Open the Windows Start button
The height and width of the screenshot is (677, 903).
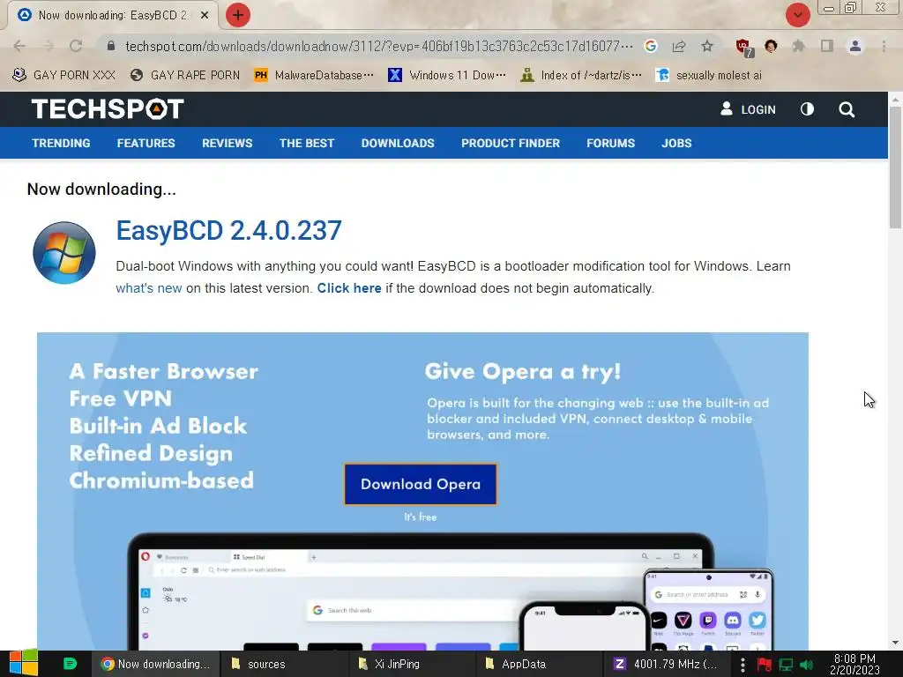point(23,664)
